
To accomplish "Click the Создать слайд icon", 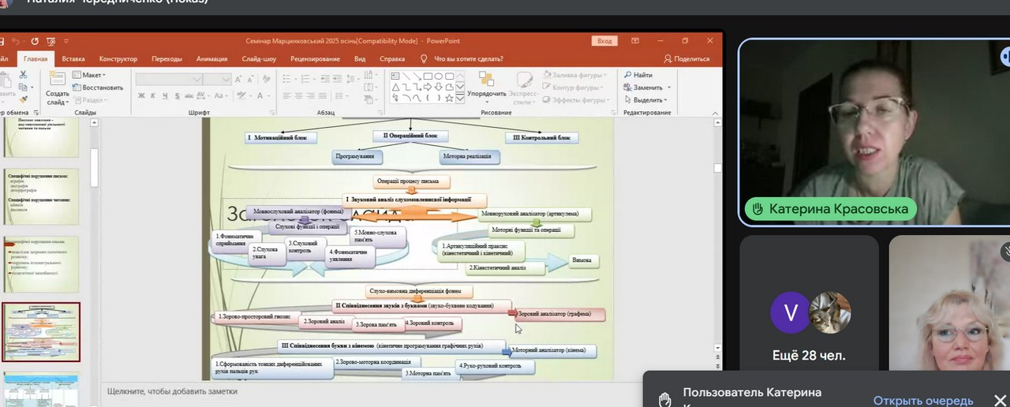I will (57, 79).
